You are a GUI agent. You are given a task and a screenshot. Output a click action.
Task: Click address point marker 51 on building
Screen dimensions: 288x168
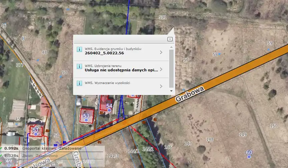[36, 134]
